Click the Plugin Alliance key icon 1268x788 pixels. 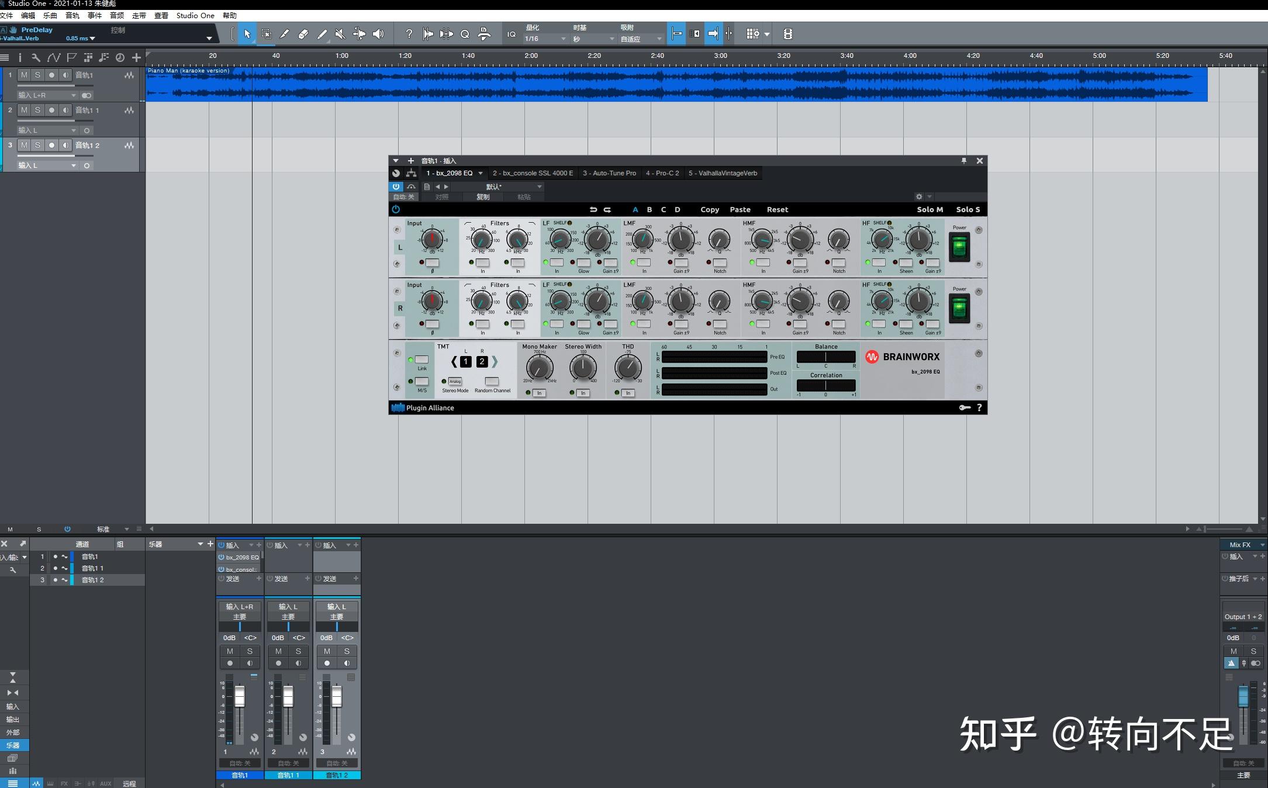(965, 407)
